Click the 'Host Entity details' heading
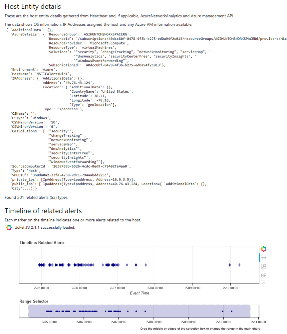 33,6
